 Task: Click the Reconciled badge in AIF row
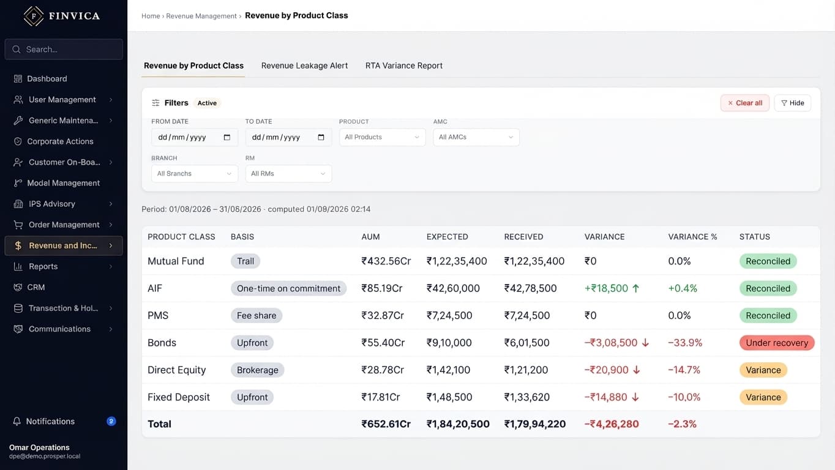pyautogui.click(x=768, y=288)
